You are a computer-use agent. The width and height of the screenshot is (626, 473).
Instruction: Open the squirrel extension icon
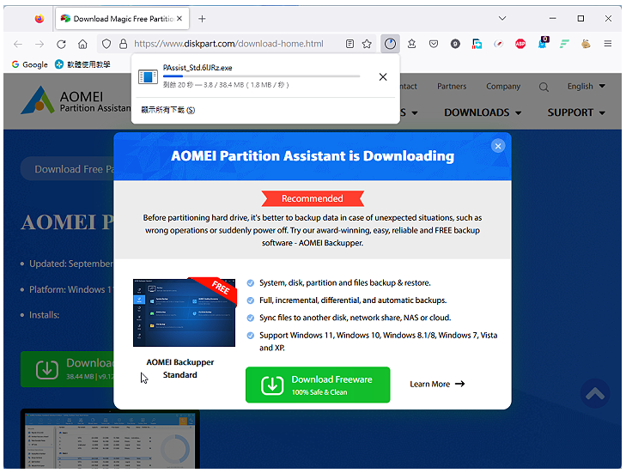(586, 44)
